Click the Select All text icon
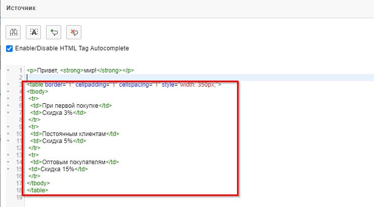The image size is (374, 207). click(x=33, y=32)
